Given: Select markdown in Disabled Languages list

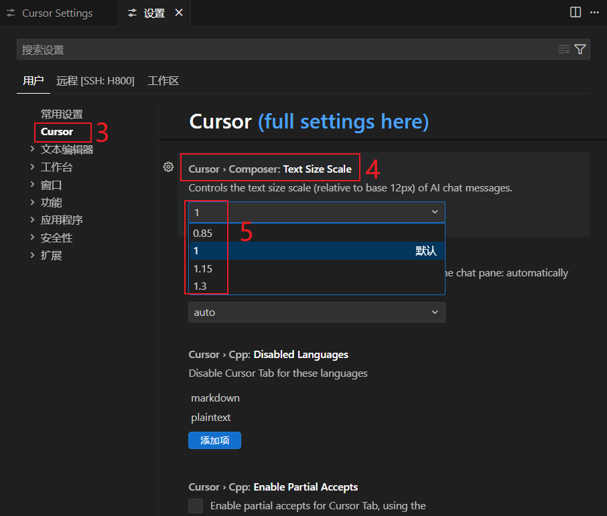Looking at the screenshot, I should point(215,398).
